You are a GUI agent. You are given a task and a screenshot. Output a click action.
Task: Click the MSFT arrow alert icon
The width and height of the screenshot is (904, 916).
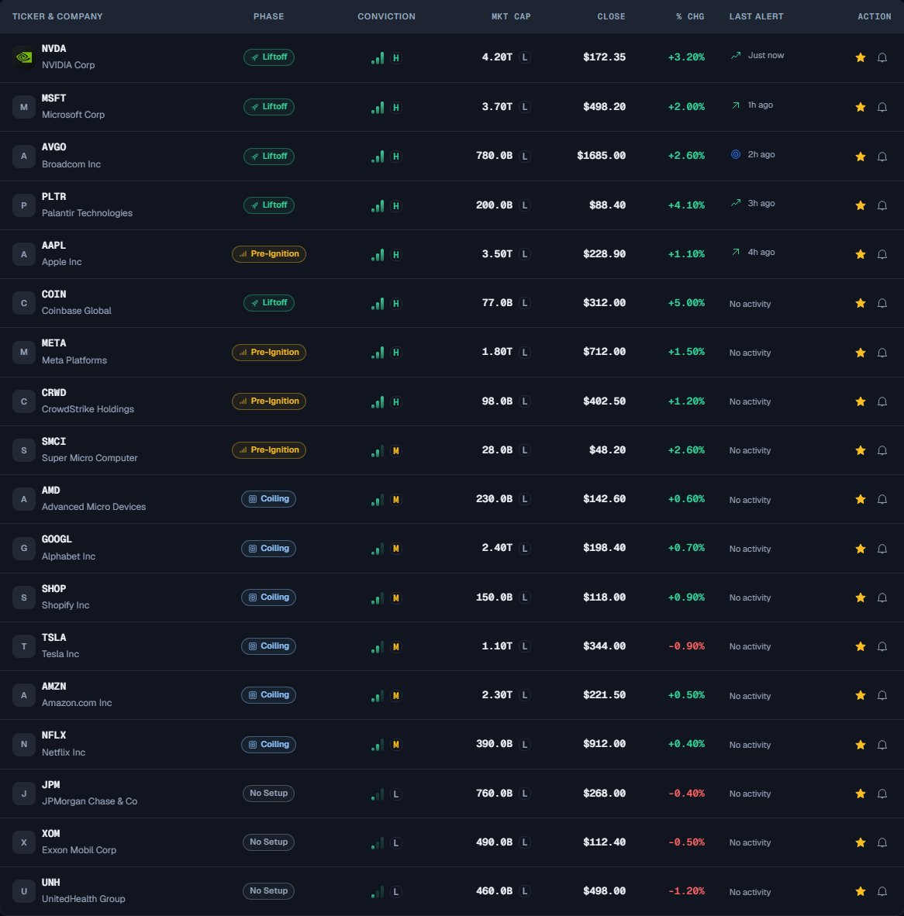click(x=736, y=105)
